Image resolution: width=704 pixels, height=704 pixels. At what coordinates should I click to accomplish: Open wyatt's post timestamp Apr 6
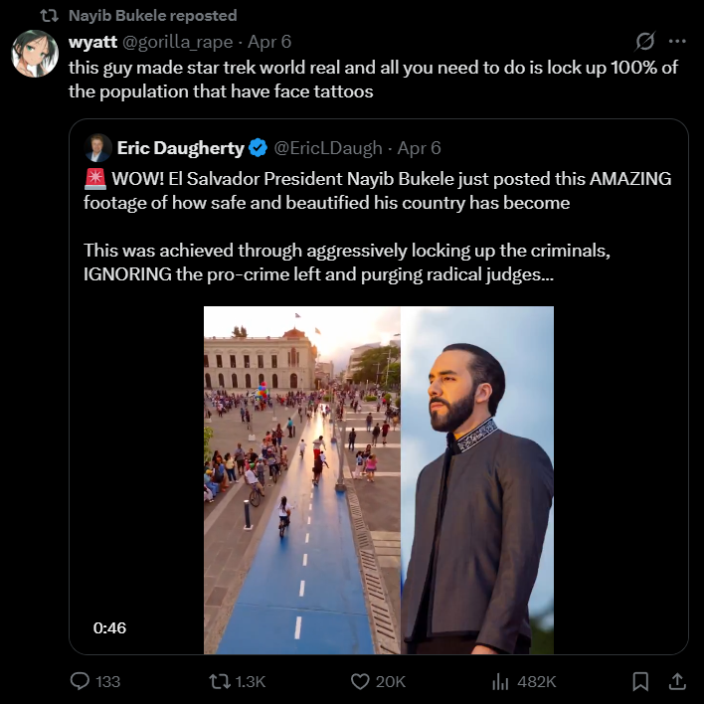(x=268, y=42)
